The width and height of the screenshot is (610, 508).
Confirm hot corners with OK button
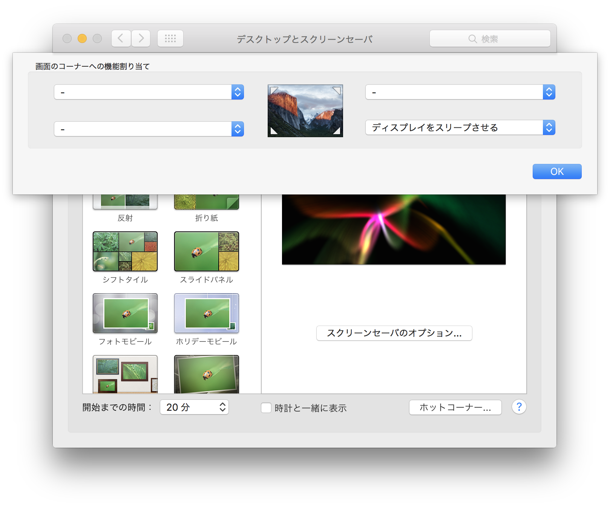click(x=557, y=171)
